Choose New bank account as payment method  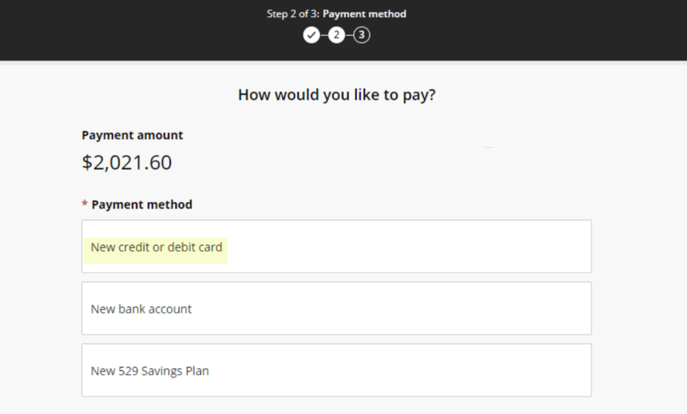click(336, 308)
